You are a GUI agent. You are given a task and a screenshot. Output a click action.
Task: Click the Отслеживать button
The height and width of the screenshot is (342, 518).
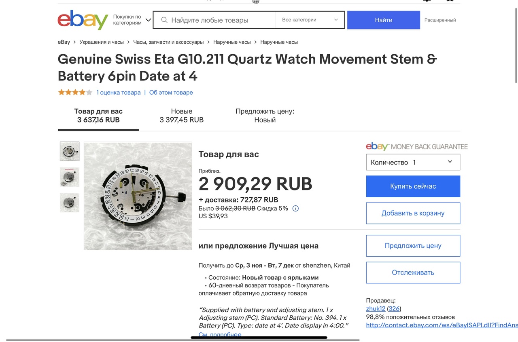(413, 272)
